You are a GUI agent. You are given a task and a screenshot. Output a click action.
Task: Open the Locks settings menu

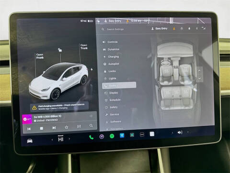110,71
